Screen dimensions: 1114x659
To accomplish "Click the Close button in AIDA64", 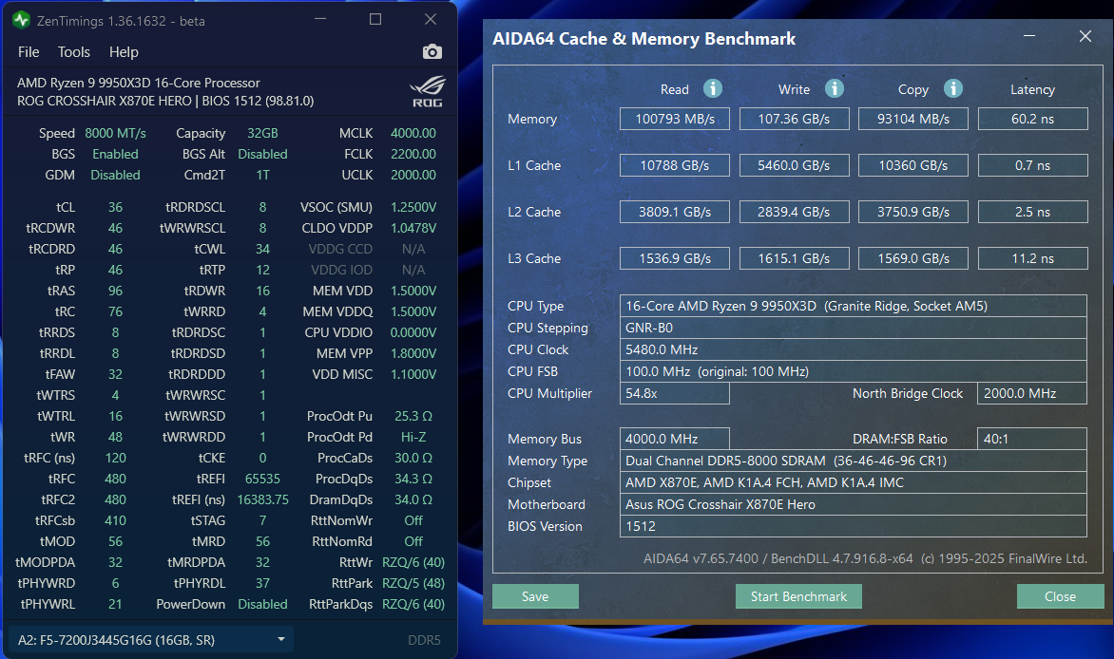I will (x=1060, y=596).
